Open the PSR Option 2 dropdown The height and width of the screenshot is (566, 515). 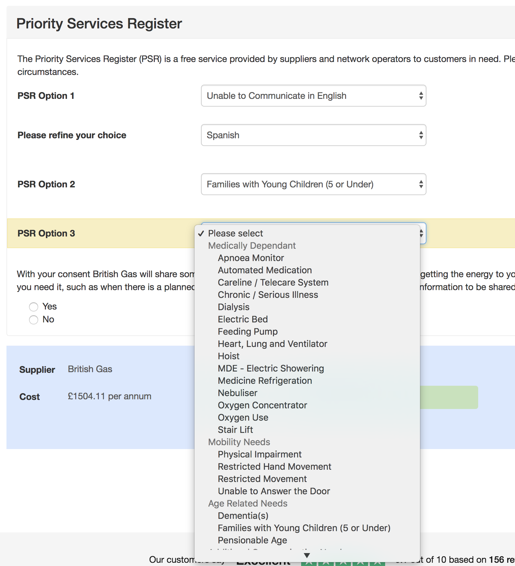[x=313, y=184]
